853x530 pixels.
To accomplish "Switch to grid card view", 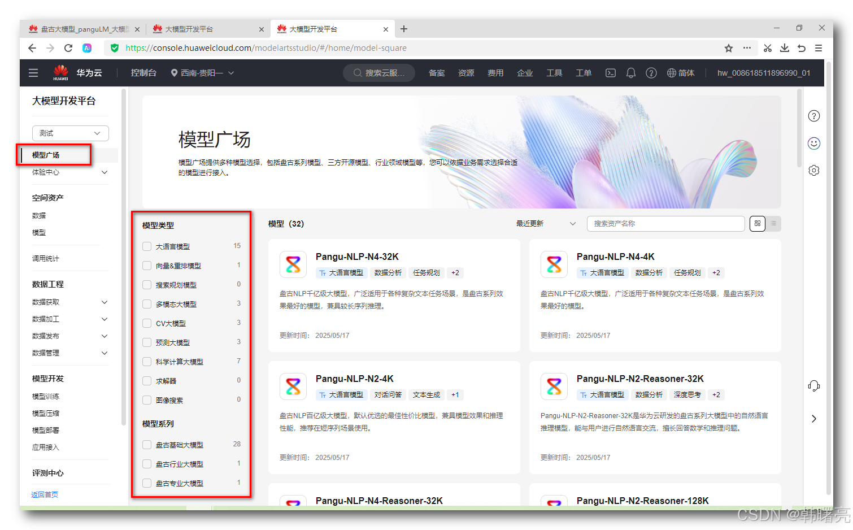I will tap(758, 224).
